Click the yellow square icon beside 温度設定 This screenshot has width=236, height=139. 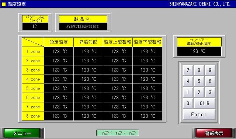[4, 4]
